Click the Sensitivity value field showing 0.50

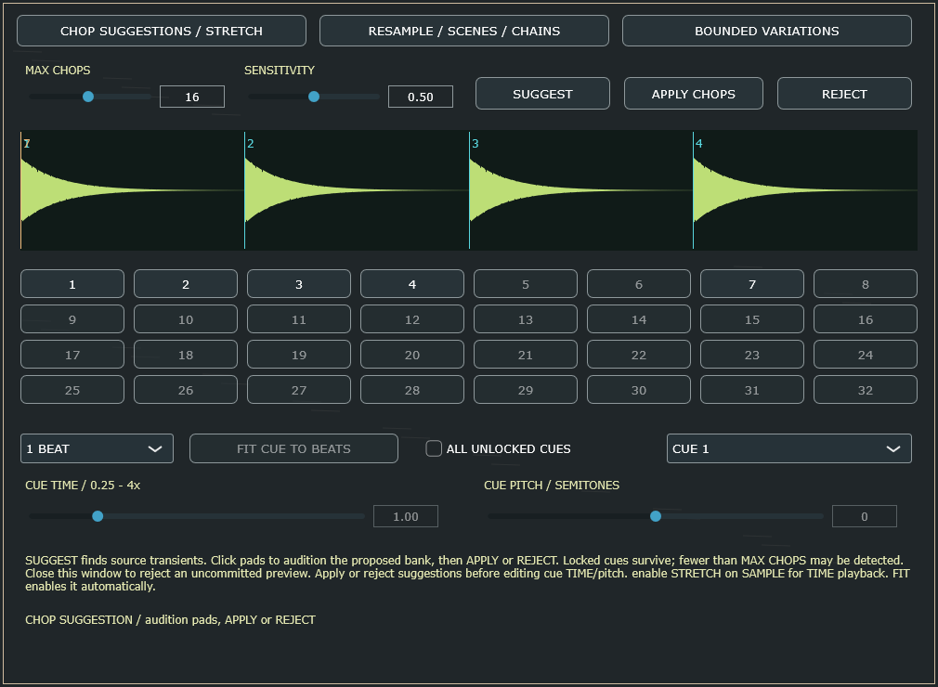pos(421,97)
